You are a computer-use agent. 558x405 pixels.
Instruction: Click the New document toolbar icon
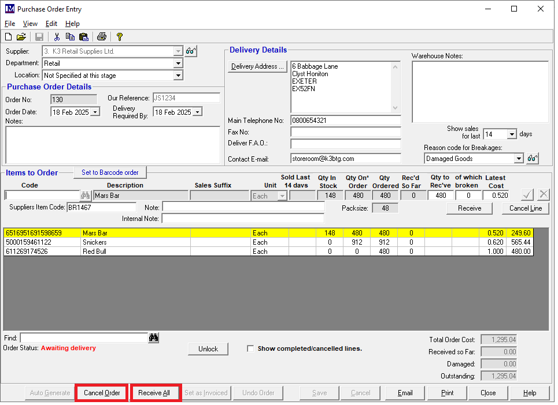[x=8, y=37]
